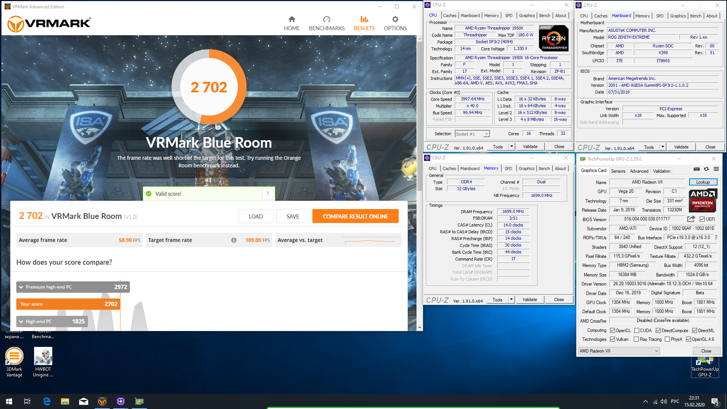
Task: Open OPTIONS gear icon in VRMark
Action: point(395,19)
